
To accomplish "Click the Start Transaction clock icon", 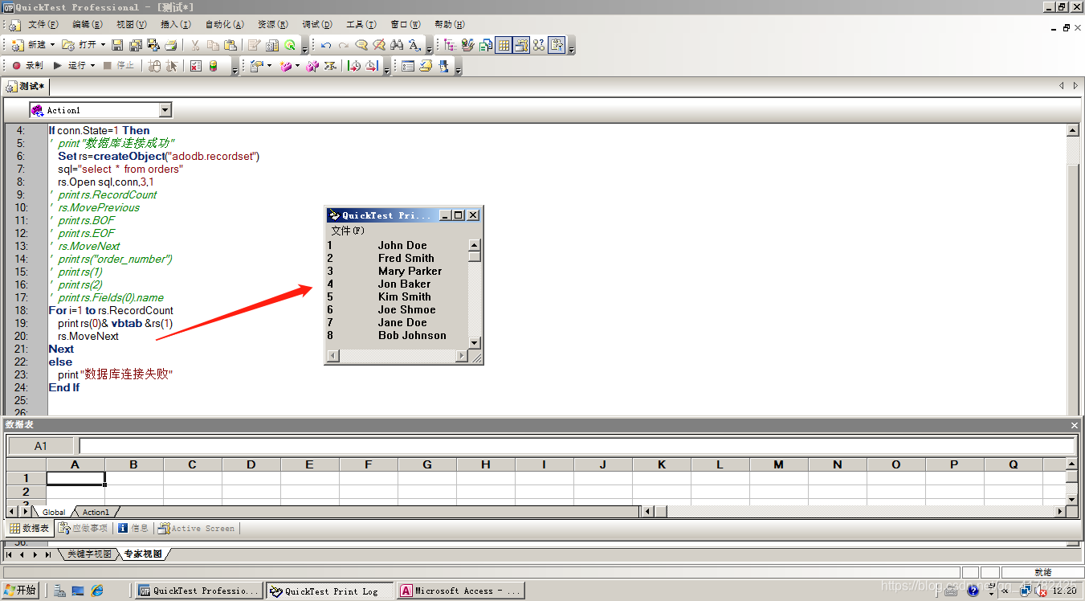I will point(354,66).
